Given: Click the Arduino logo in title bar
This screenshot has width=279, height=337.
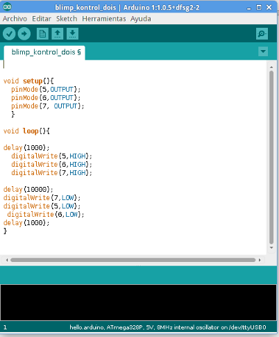Looking at the screenshot, I should tap(7, 7).
